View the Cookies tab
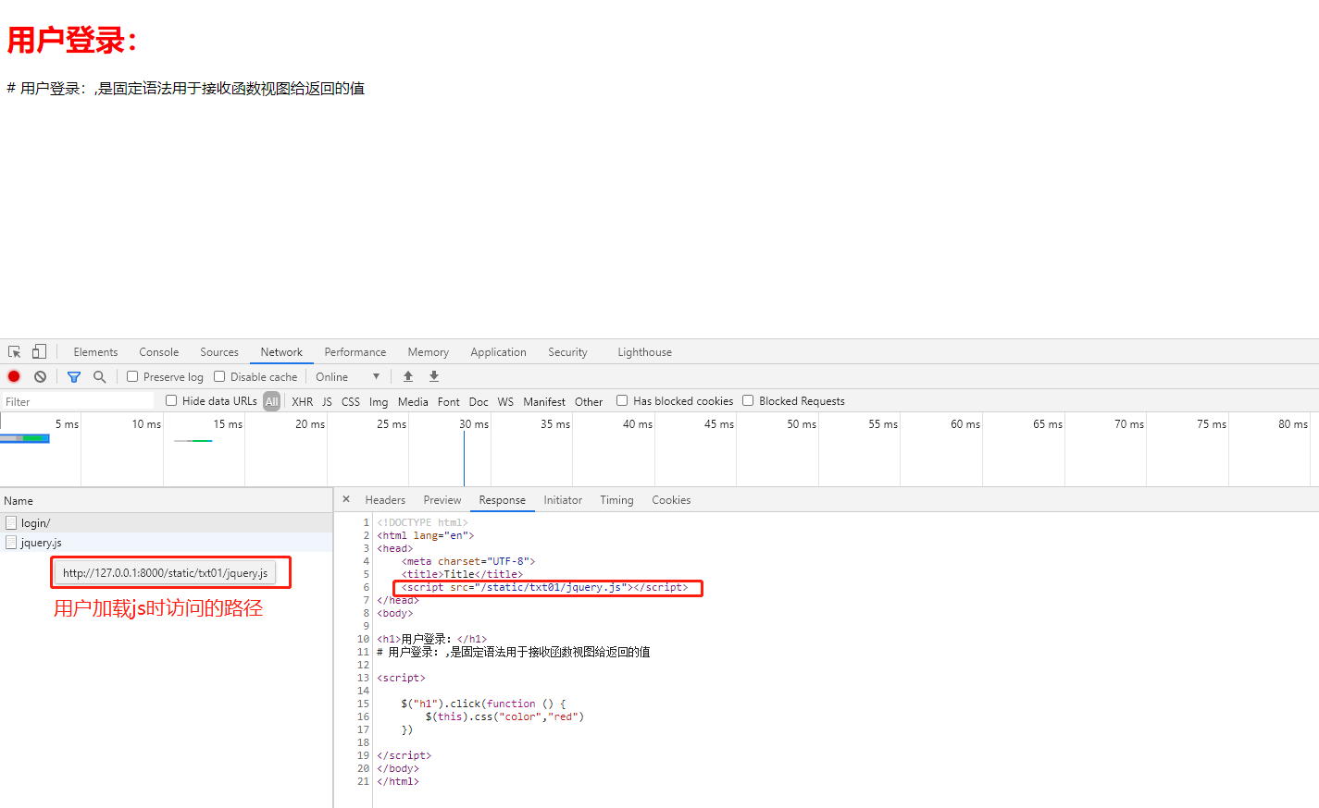The image size is (1319, 808). coord(671,500)
